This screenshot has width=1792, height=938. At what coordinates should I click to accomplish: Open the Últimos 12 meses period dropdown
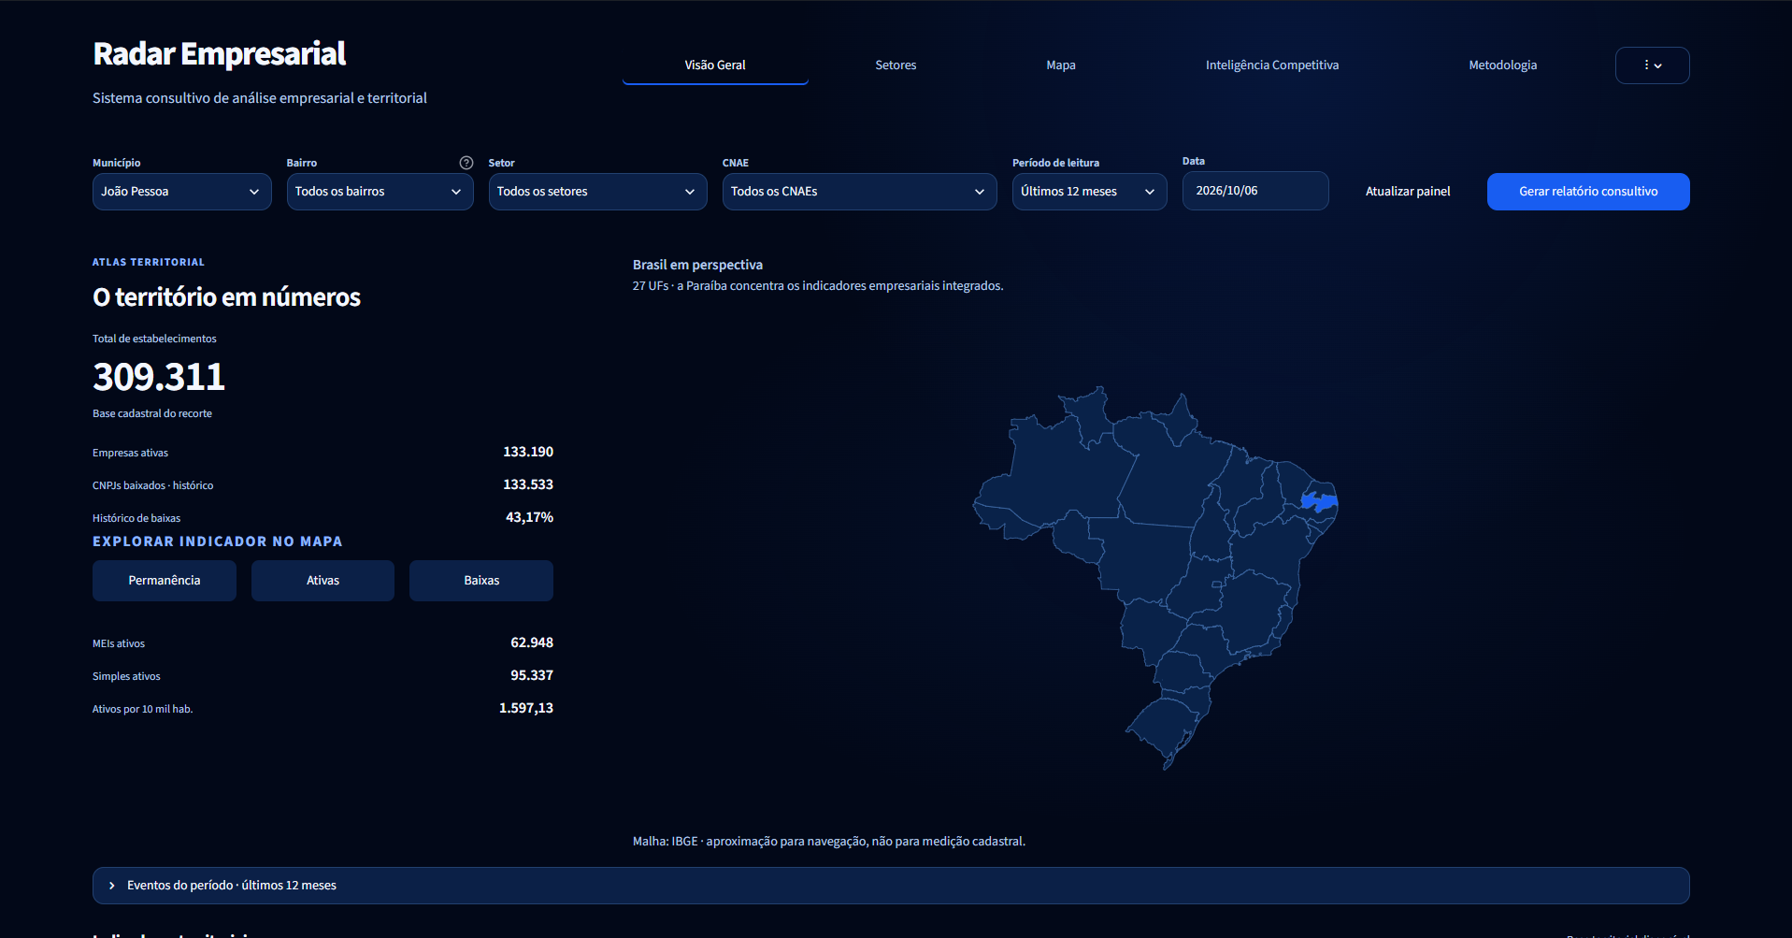[x=1089, y=192]
